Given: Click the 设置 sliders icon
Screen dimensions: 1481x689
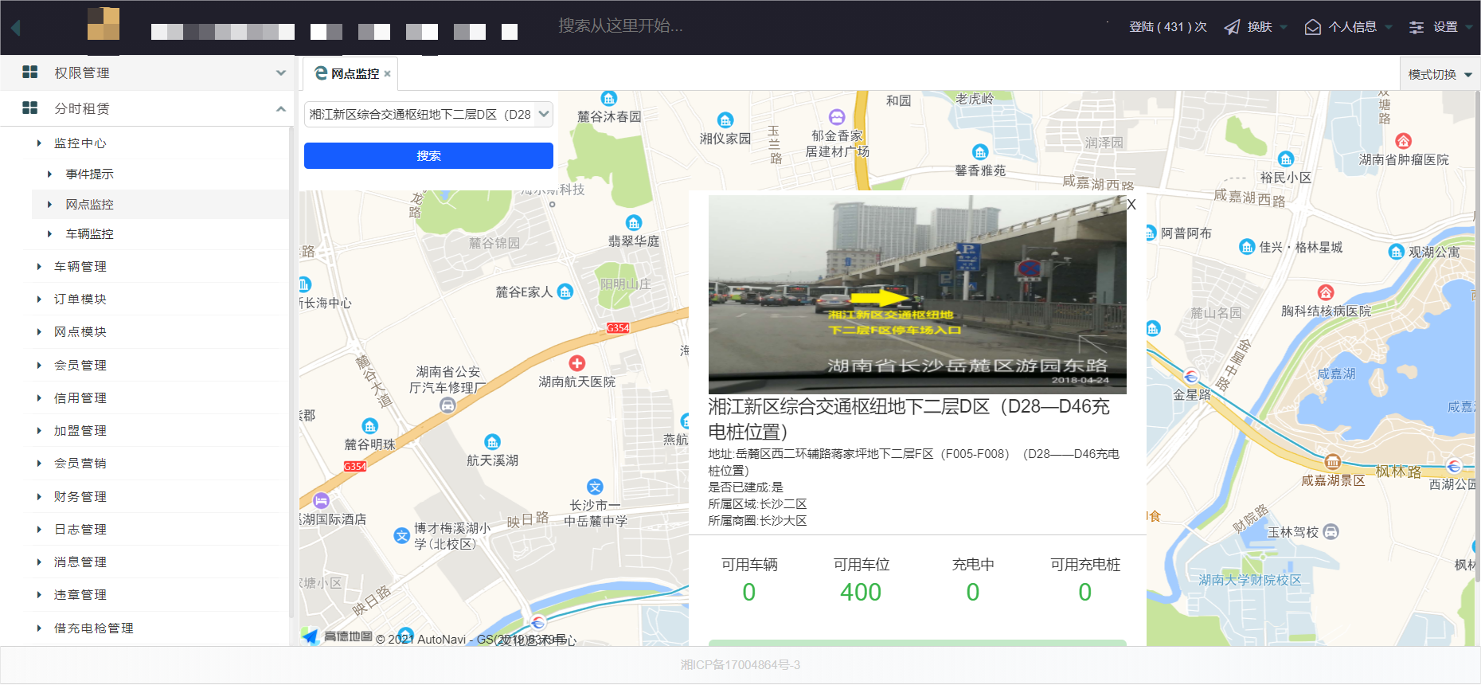Looking at the screenshot, I should pos(1417,27).
